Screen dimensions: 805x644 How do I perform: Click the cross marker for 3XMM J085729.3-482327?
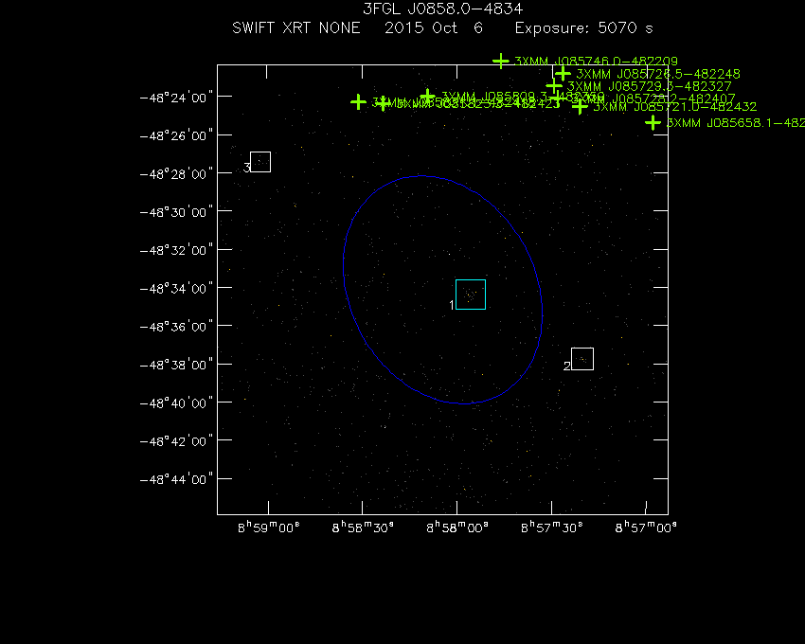coord(554,86)
